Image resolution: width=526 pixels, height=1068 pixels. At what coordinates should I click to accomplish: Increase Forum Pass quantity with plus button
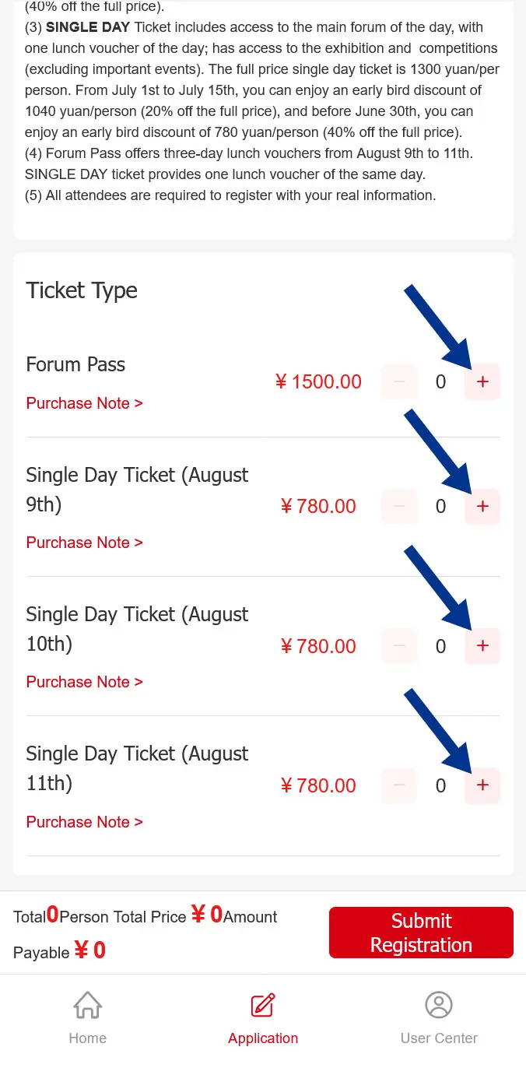click(x=482, y=381)
